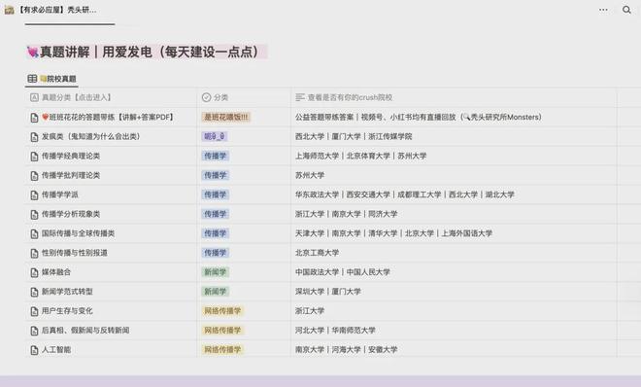Click 传播学 tag in 性别传播与性别报道 row
641x387 pixels.
[x=216, y=253]
